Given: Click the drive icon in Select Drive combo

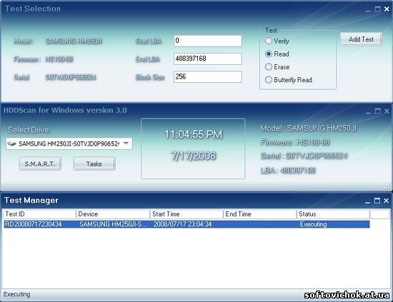Looking at the screenshot, I should (11, 144).
